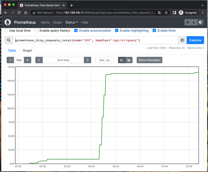Show stacked area graph
208x172 pixels.
[x=129, y=60]
